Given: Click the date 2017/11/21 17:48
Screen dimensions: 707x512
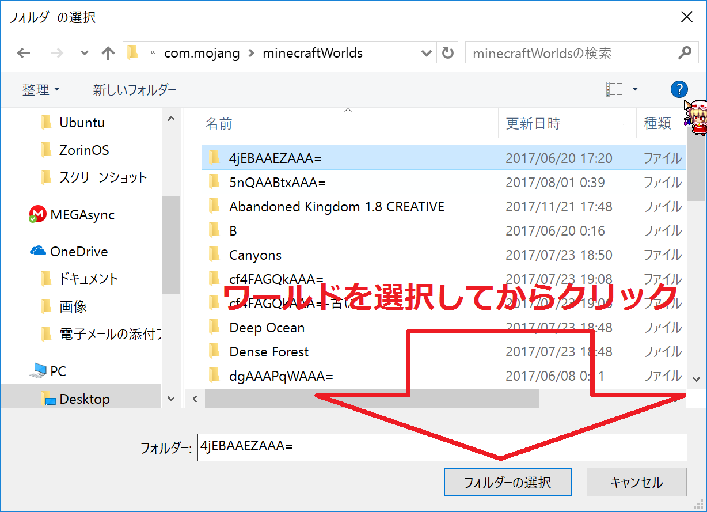Looking at the screenshot, I should coord(559,207).
